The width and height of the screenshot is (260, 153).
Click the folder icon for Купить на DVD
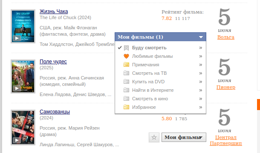(126, 82)
